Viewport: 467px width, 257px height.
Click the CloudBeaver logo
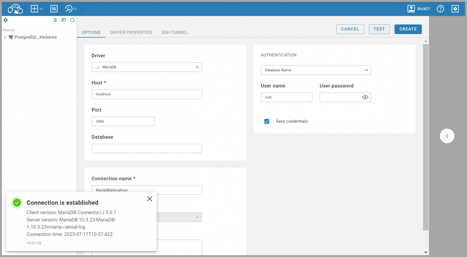[x=15, y=9]
